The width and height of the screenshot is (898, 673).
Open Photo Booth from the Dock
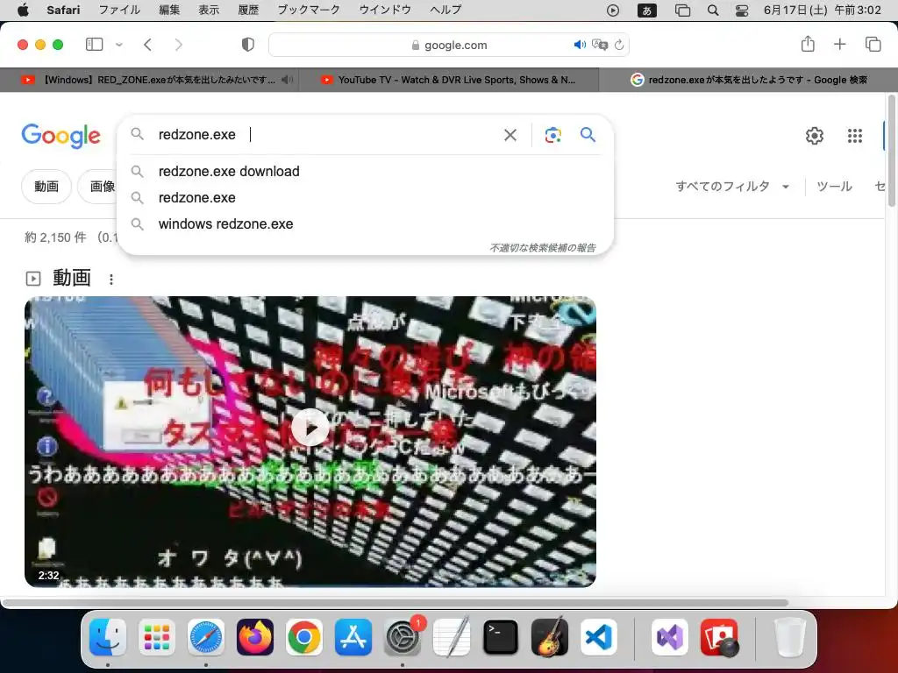click(x=719, y=638)
